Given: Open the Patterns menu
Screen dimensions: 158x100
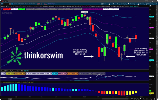Looking at the screenshot, I should pyautogui.click(x=149, y=4).
